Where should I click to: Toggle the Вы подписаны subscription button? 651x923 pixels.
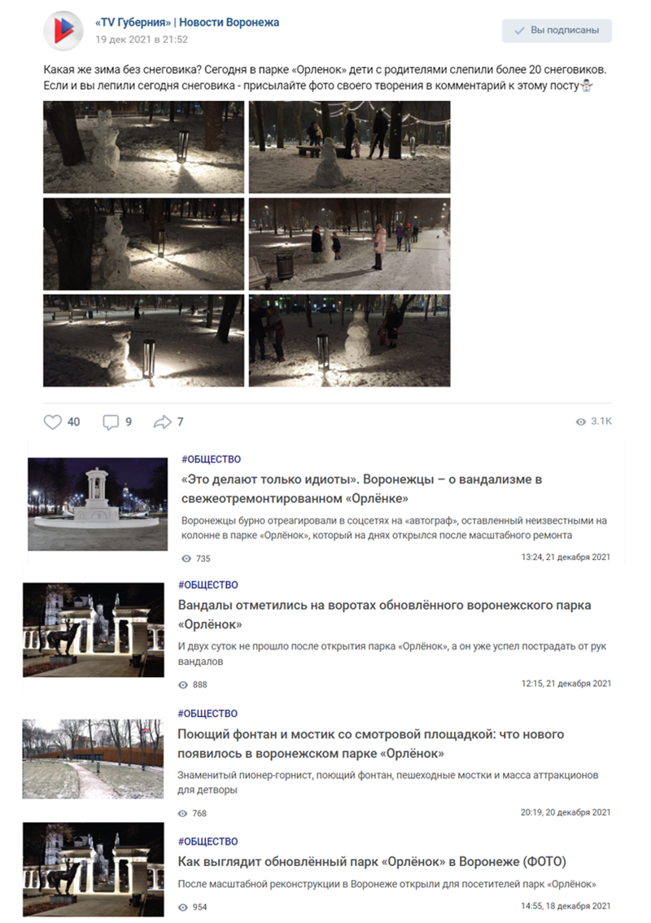(x=557, y=31)
